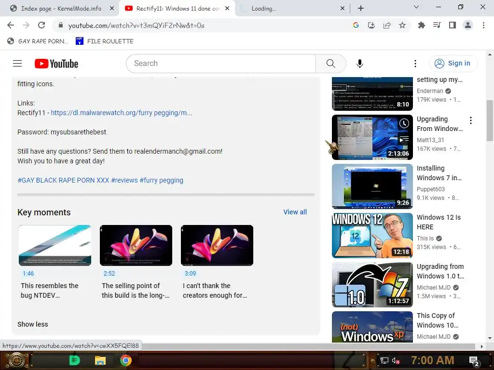Focus the YouTube Search input field
Viewport: 494px width, 370px height.
(x=221, y=64)
